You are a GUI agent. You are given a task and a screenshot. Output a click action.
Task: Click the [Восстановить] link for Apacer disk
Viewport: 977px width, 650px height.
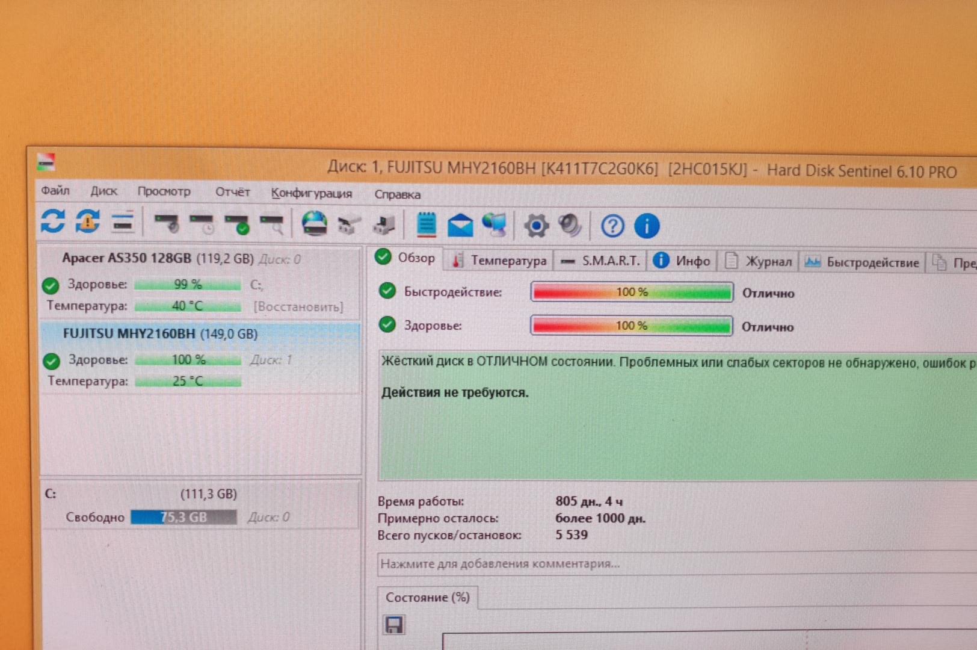click(298, 307)
